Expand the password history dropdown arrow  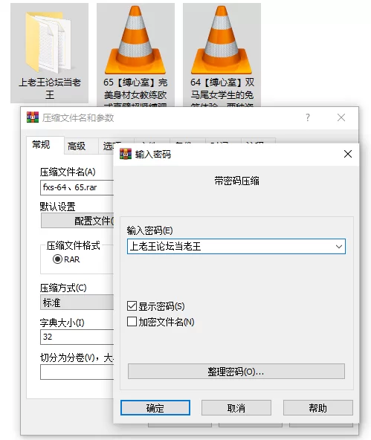click(x=339, y=247)
